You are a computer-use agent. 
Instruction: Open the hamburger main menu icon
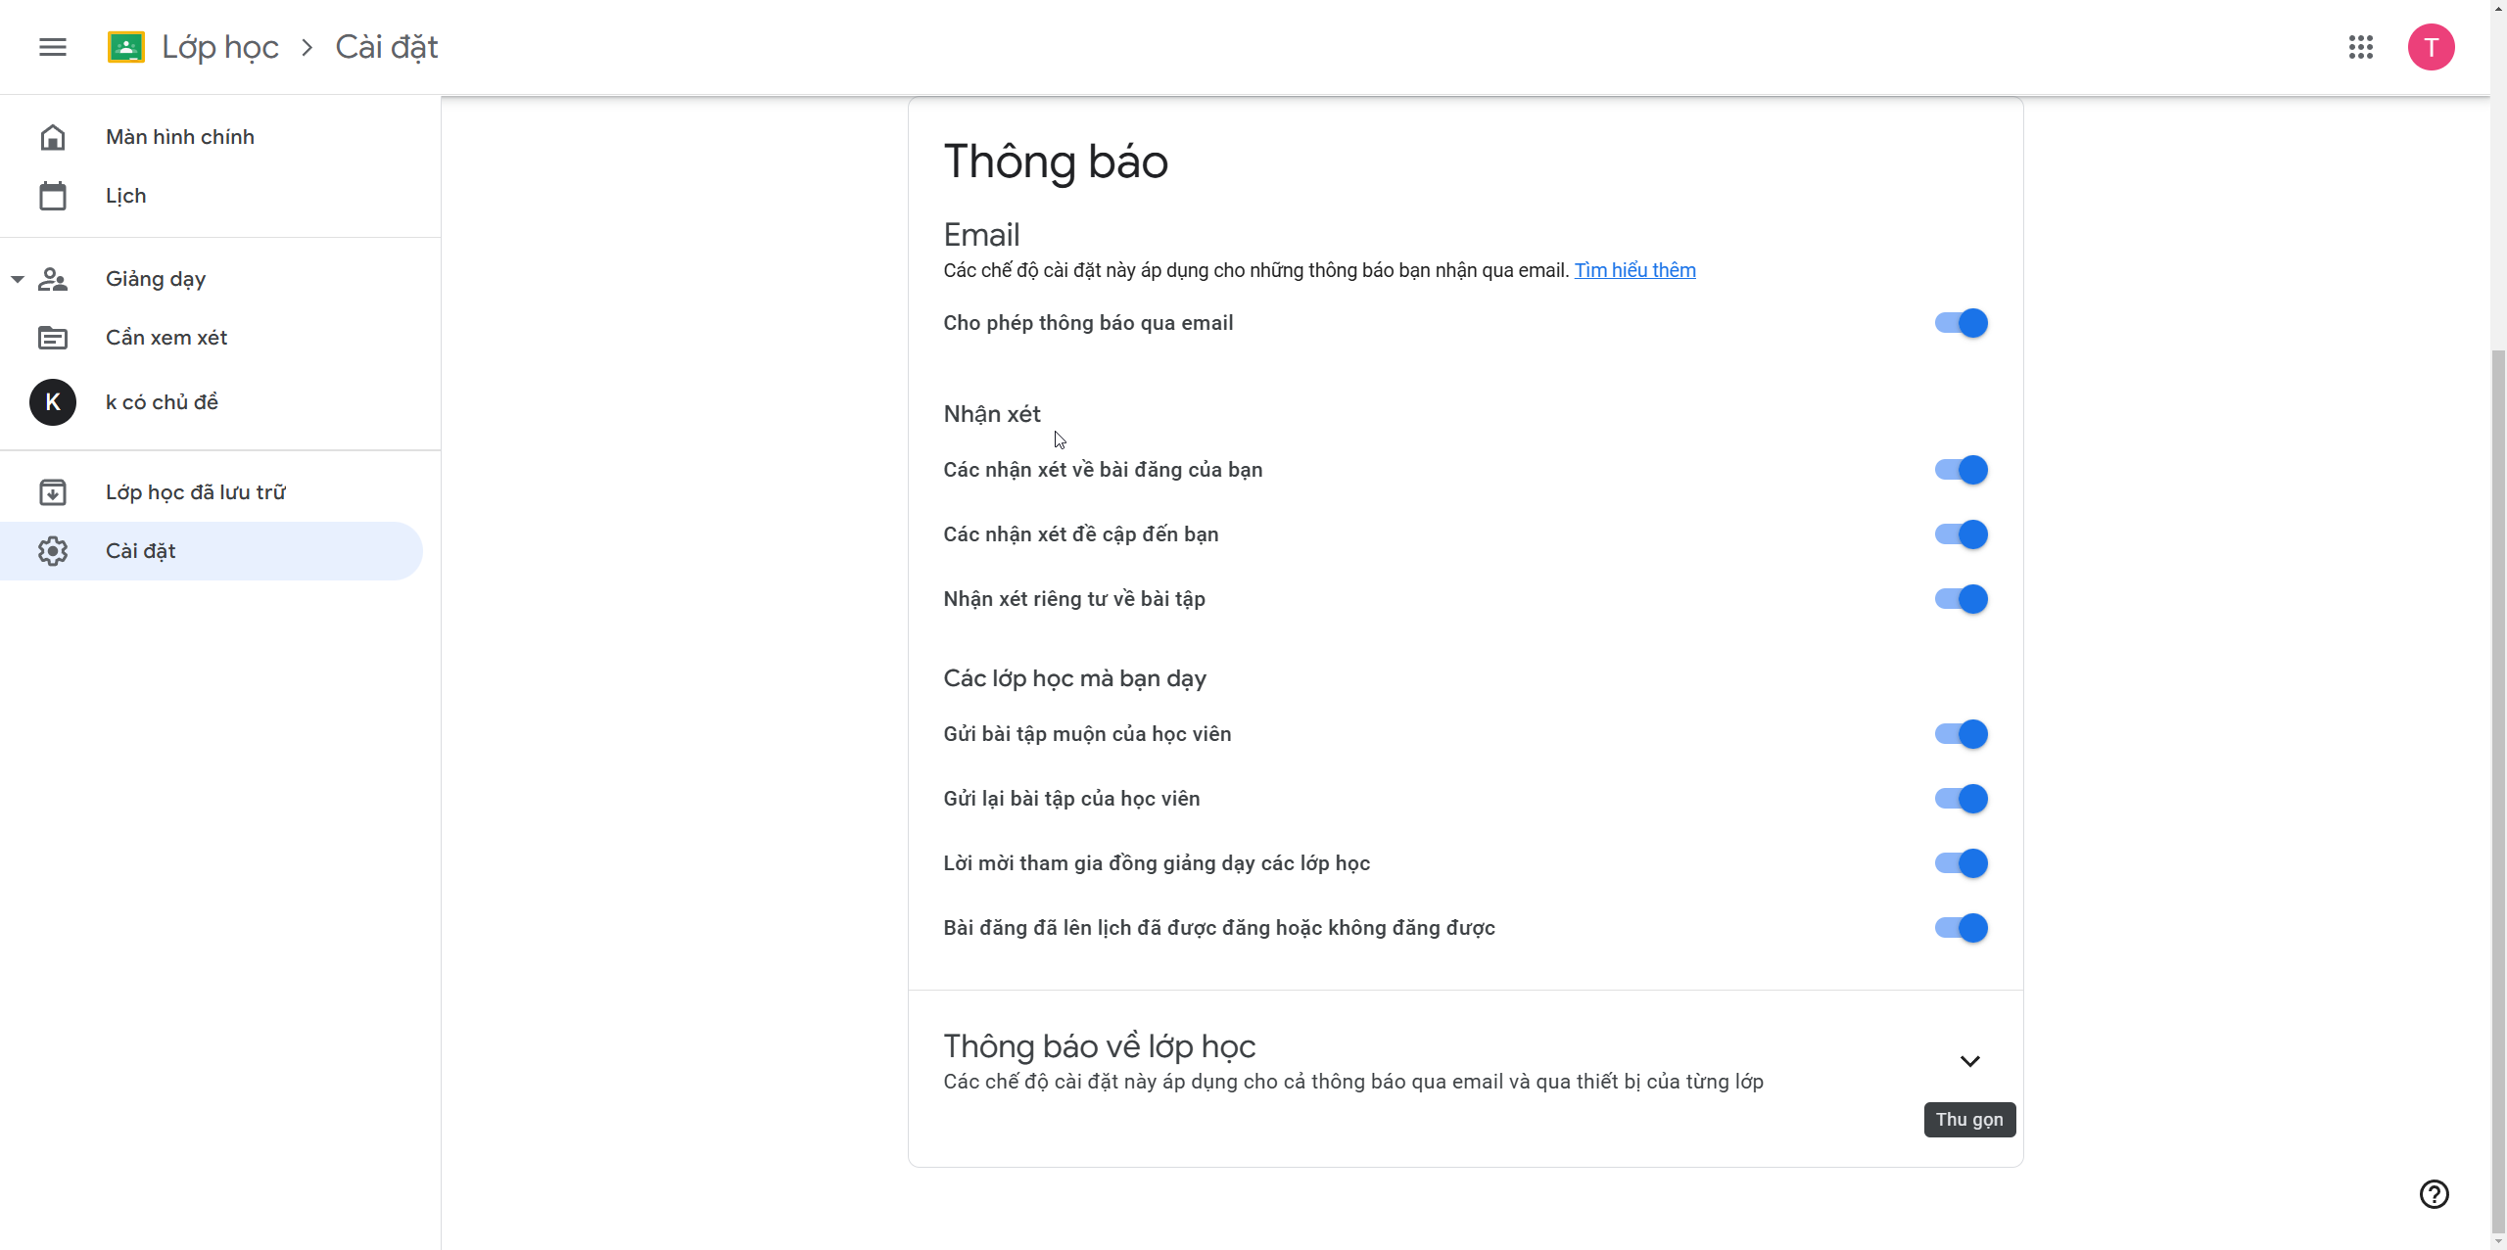point(53,47)
